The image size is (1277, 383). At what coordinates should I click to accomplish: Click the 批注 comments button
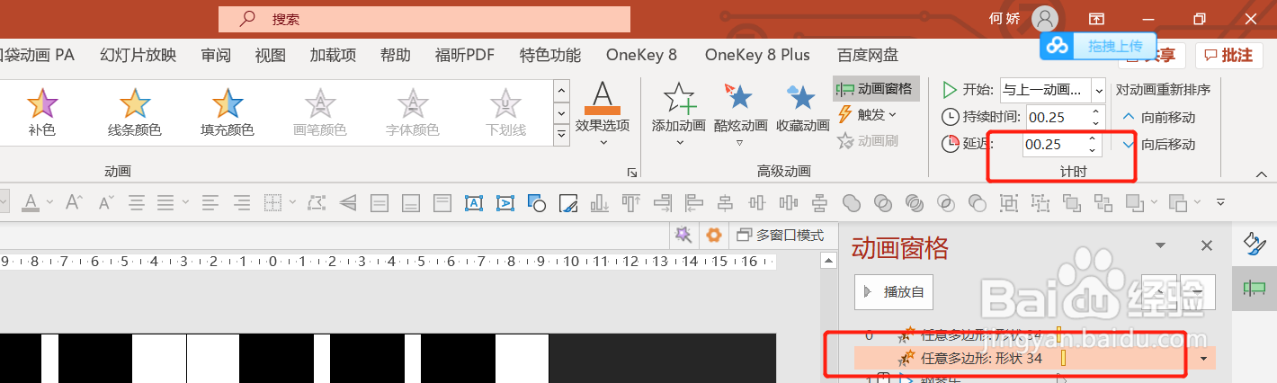(1228, 55)
